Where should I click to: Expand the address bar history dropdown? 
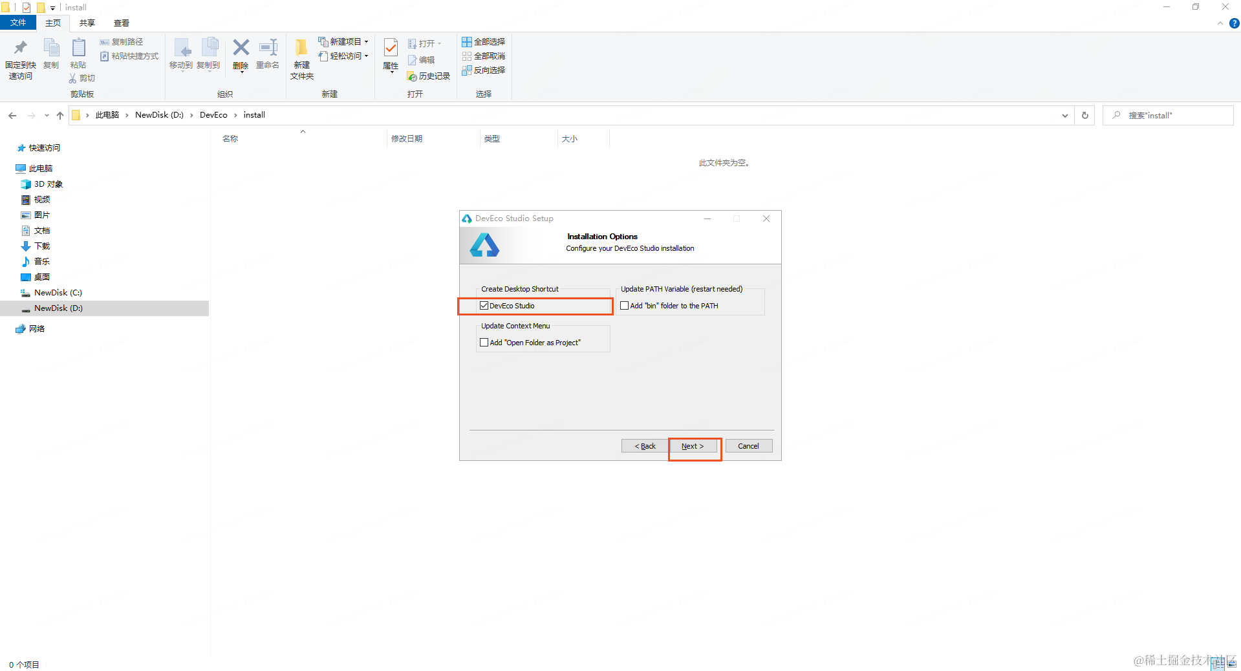[x=1064, y=116]
